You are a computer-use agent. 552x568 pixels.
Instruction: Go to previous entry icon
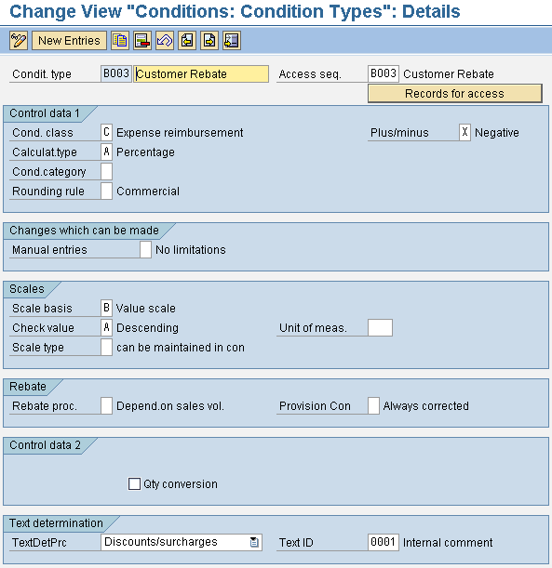click(187, 40)
